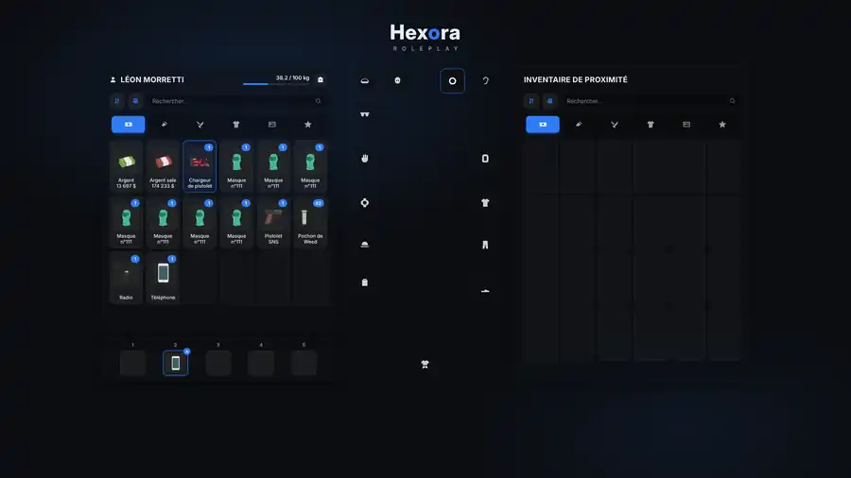Select the Argent 13 697 $ item
Screen dimensions: 851x478
(x=126, y=166)
